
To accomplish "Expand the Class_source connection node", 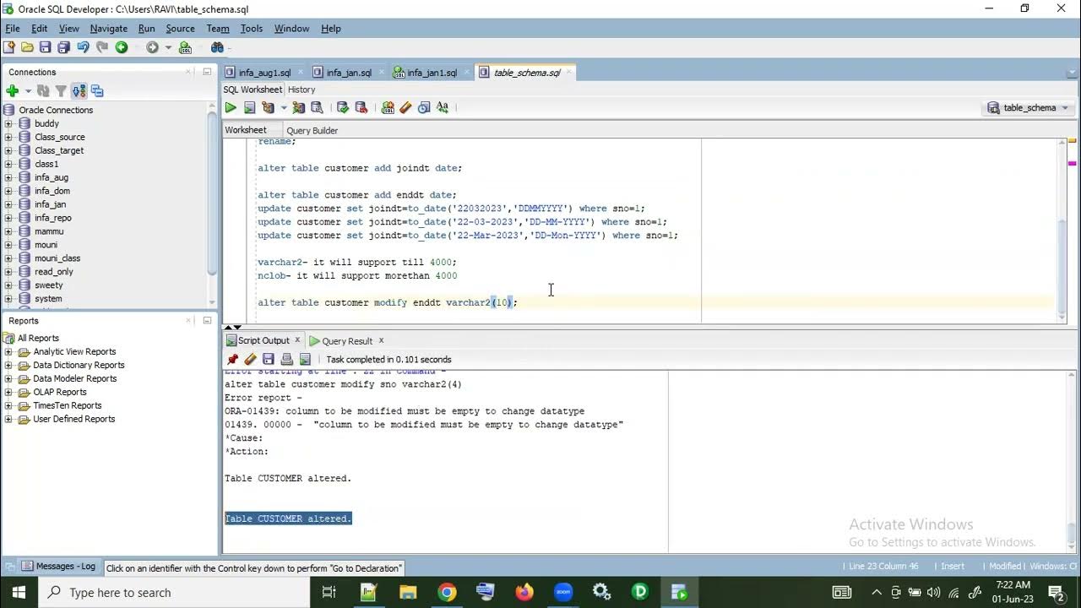I will click(x=8, y=137).
